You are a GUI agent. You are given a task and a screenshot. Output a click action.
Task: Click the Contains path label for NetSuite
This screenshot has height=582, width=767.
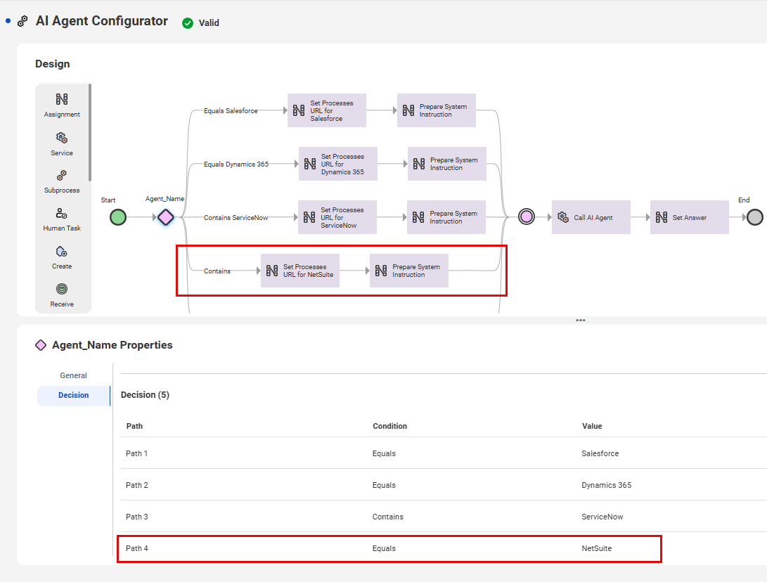pos(217,271)
